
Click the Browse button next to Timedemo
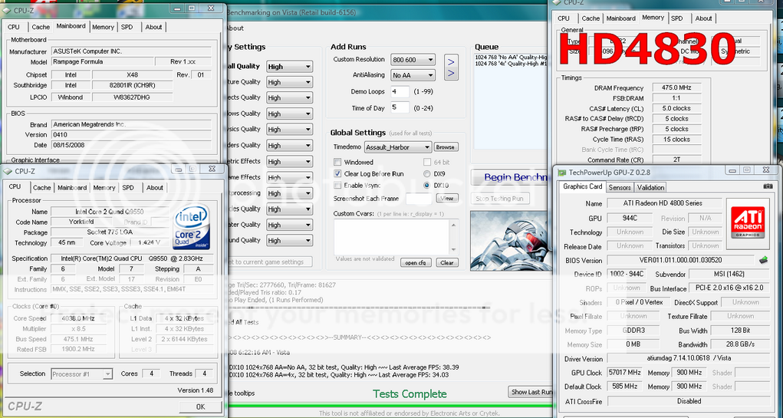point(445,147)
